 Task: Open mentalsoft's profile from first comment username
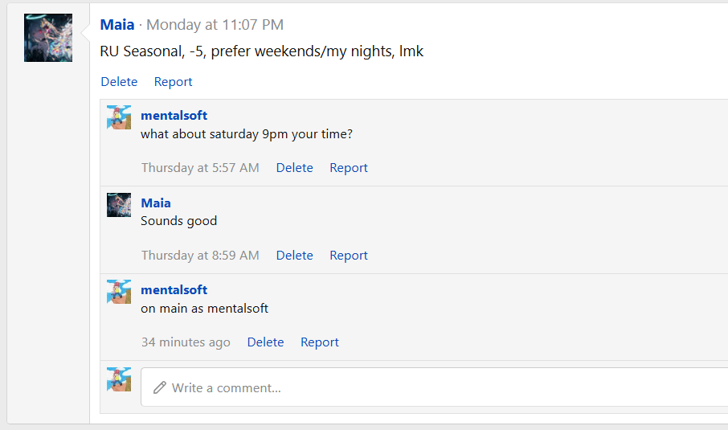pos(174,116)
